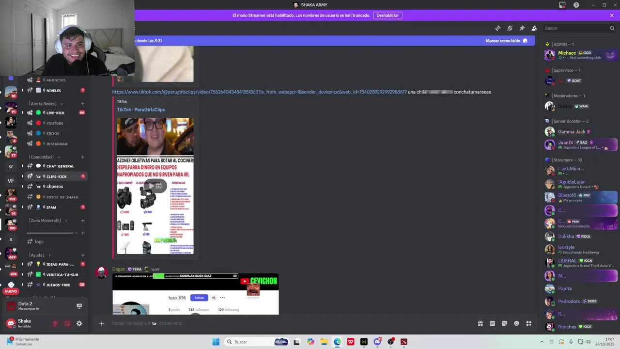This screenshot has width=620, height=349.
Task: Click the Windows Start button
Action: pos(216,342)
